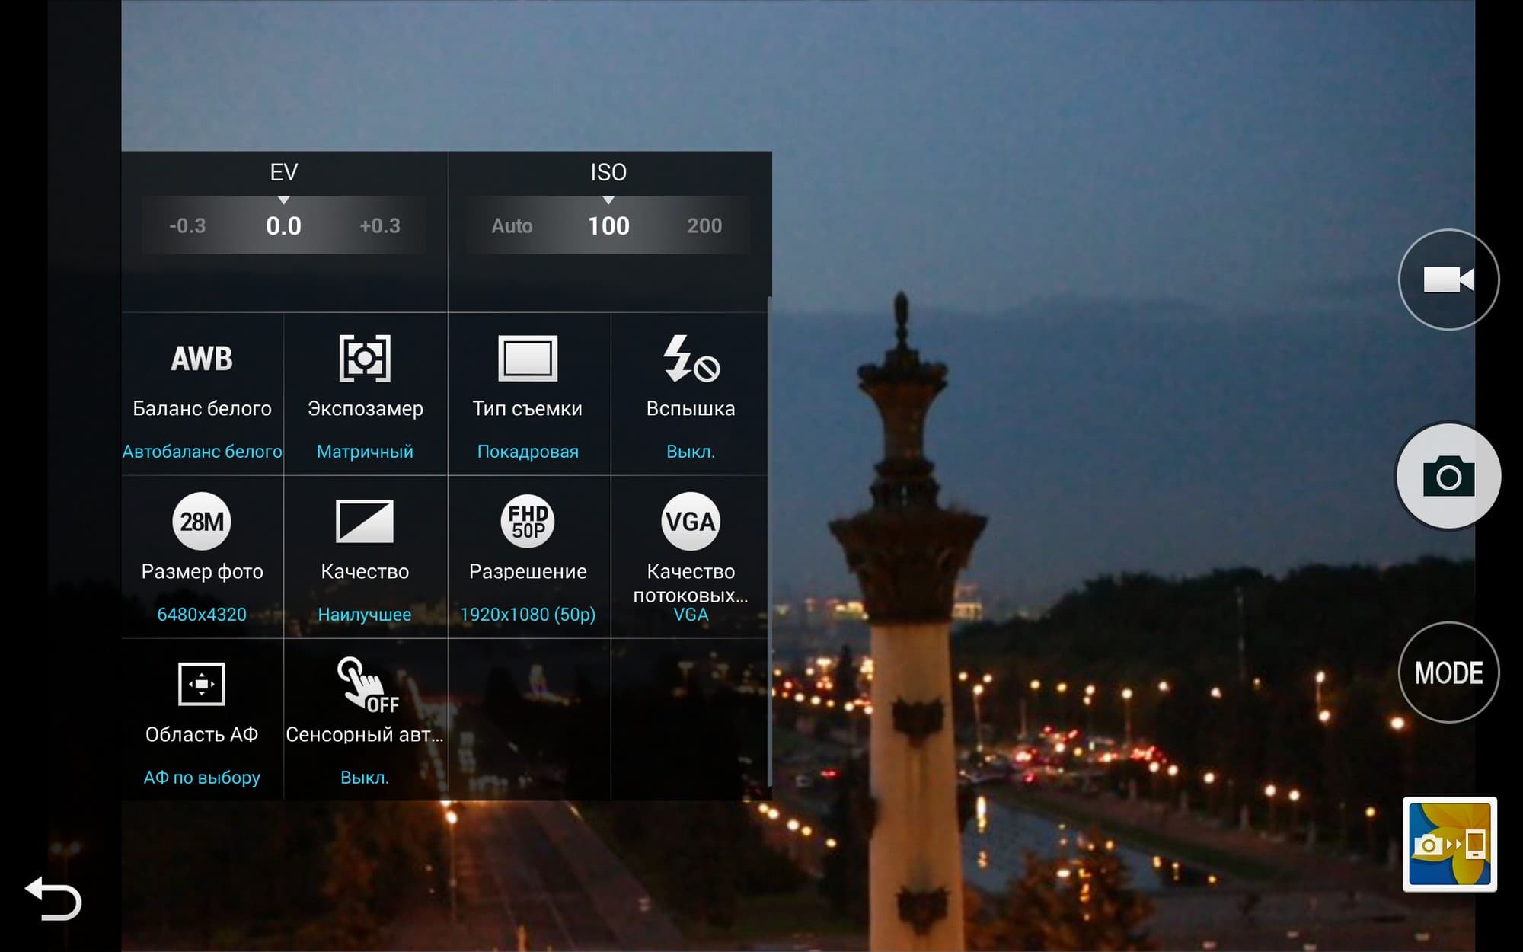Select EV value -0.3

pyautogui.click(x=187, y=225)
